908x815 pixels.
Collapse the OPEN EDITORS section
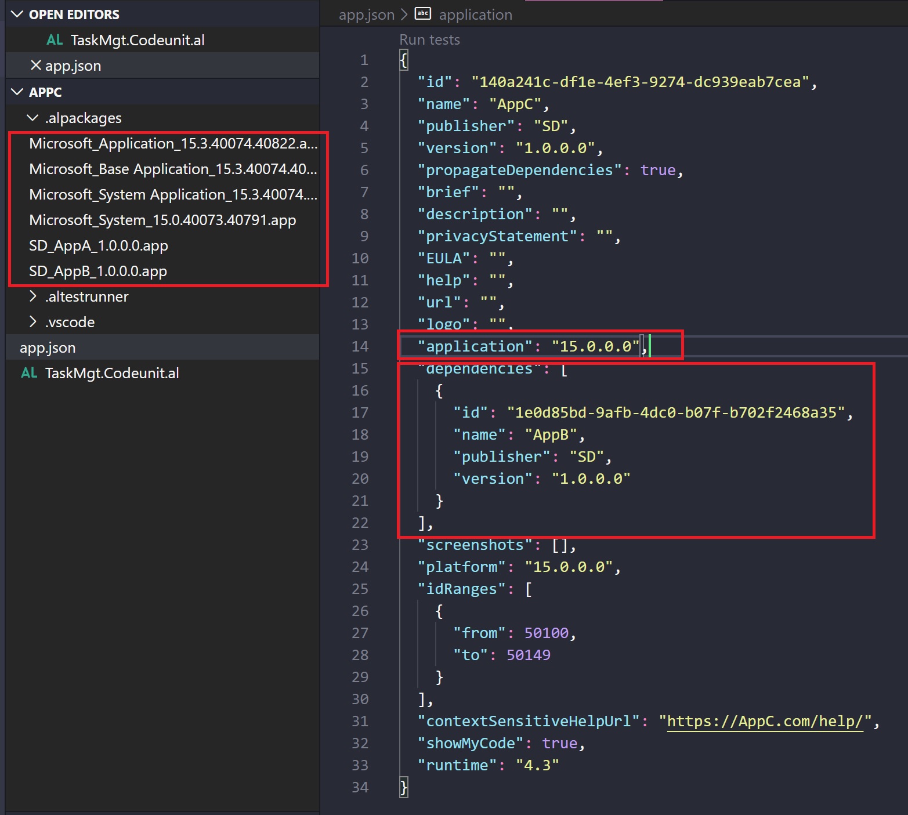(16, 14)
